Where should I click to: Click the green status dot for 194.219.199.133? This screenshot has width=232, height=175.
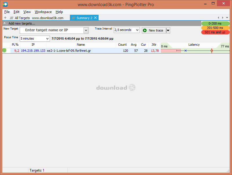tap(4, 50)
